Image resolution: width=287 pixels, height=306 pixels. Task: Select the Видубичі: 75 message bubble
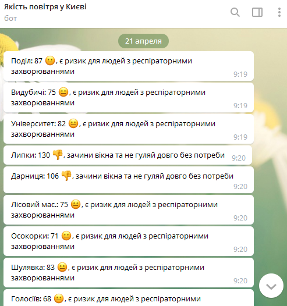[129, 98]
